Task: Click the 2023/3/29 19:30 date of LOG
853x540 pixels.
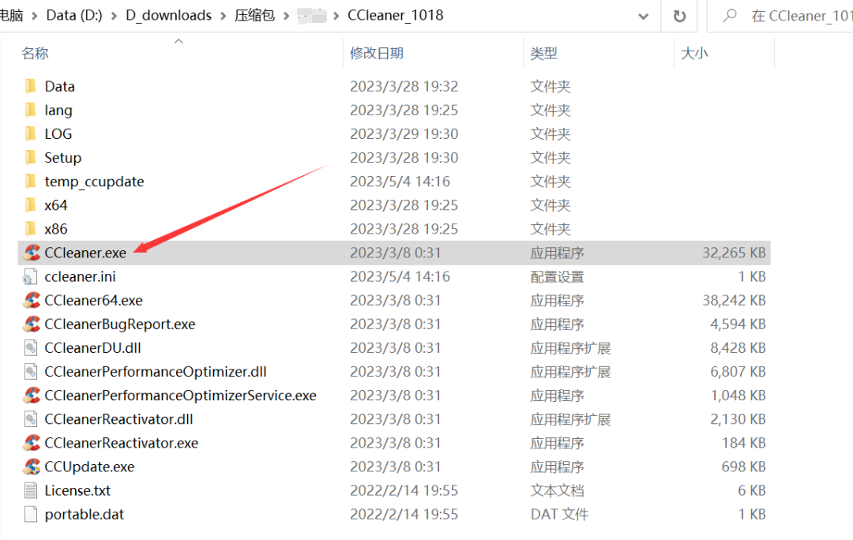Action: point(404,133)
